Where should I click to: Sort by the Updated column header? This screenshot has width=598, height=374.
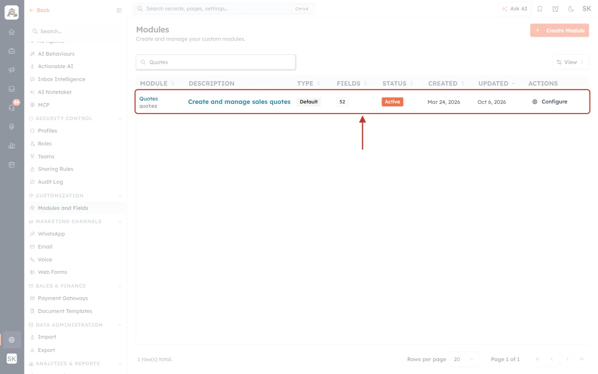[497, 84]
